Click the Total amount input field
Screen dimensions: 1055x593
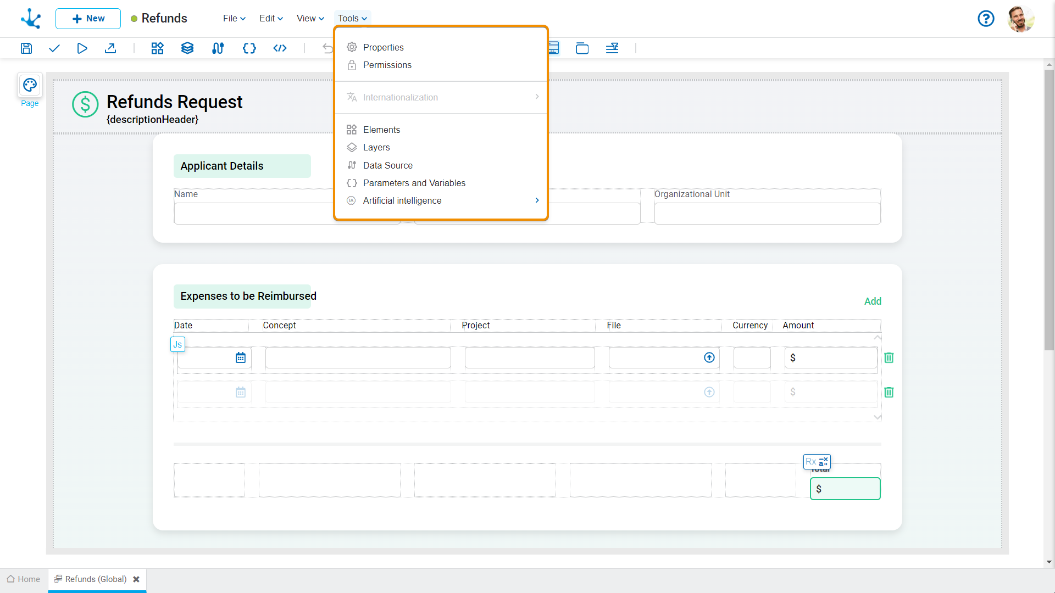[845, 489]
